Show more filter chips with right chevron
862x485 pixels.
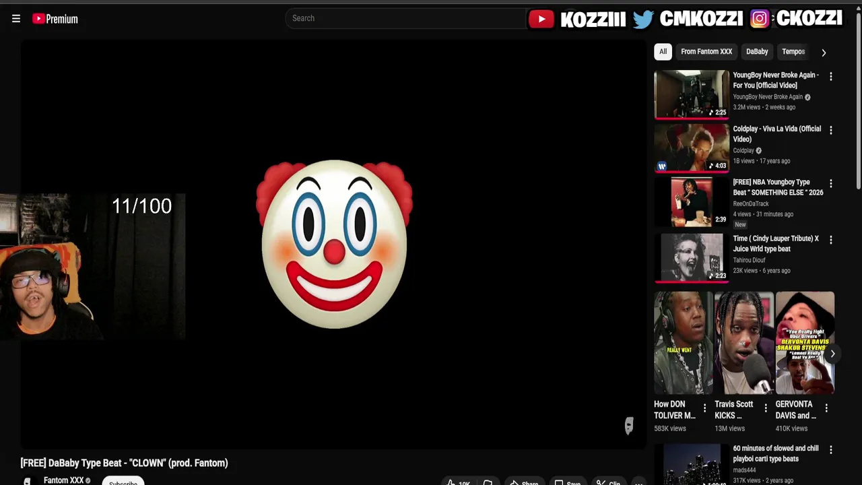coord(824,52)
